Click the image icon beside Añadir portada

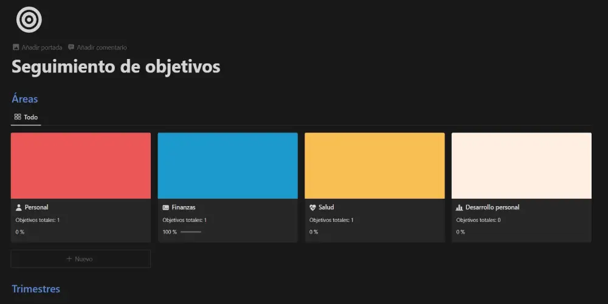coord(16,47)
